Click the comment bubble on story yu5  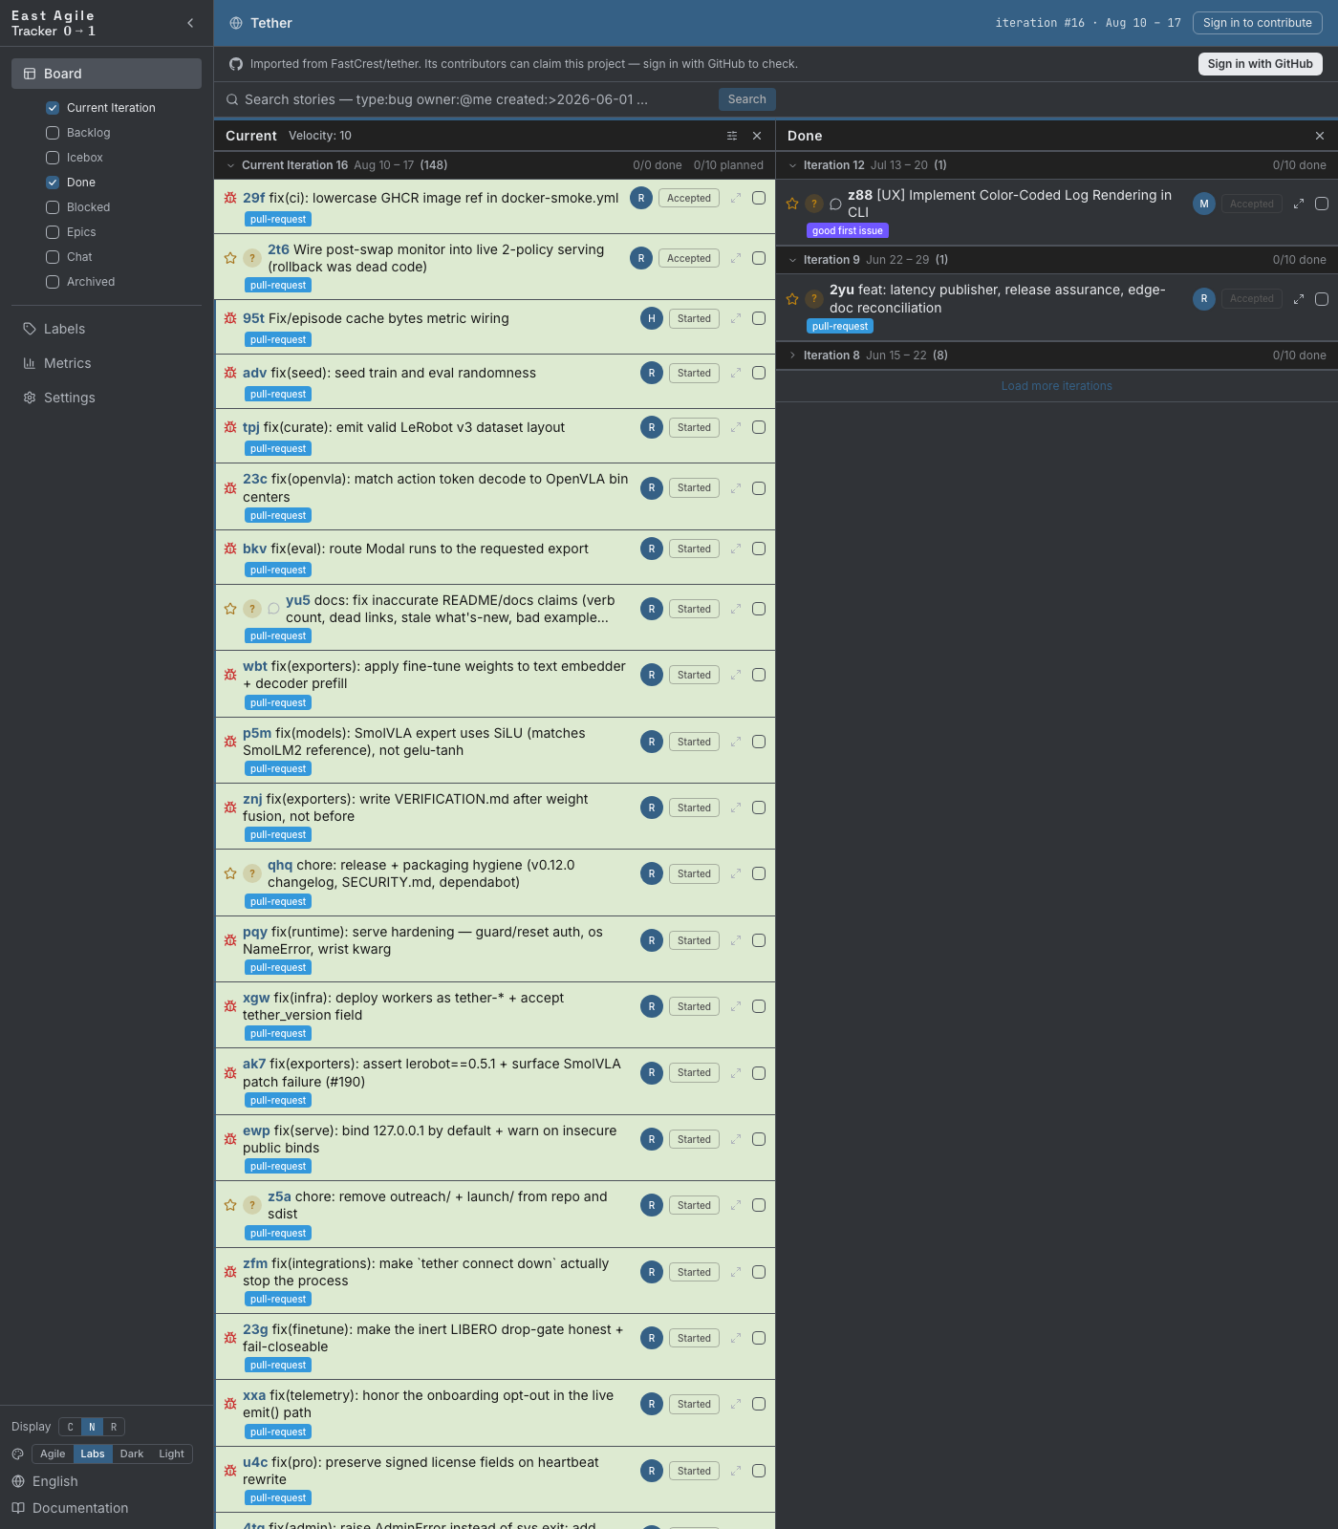tap(273, 609)
